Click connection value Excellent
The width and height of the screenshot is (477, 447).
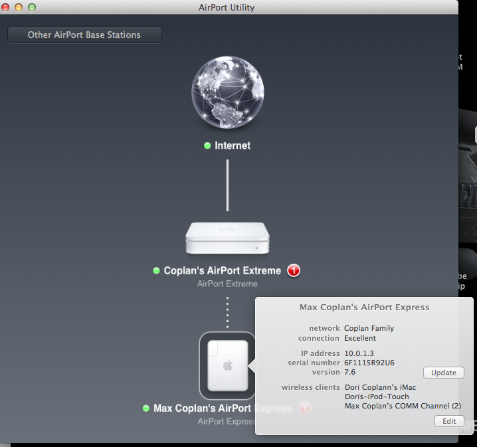[360, 338]
